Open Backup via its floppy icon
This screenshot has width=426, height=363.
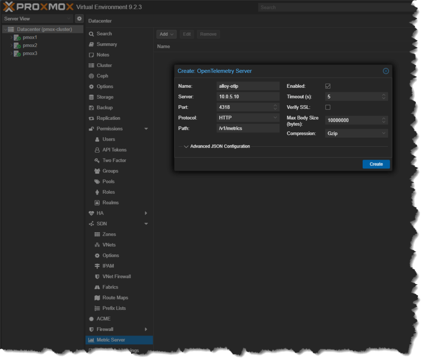pyautogui.click(x=91, y=108)
